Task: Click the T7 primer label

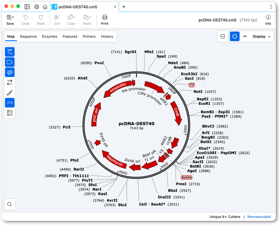Action: [192, 85]
